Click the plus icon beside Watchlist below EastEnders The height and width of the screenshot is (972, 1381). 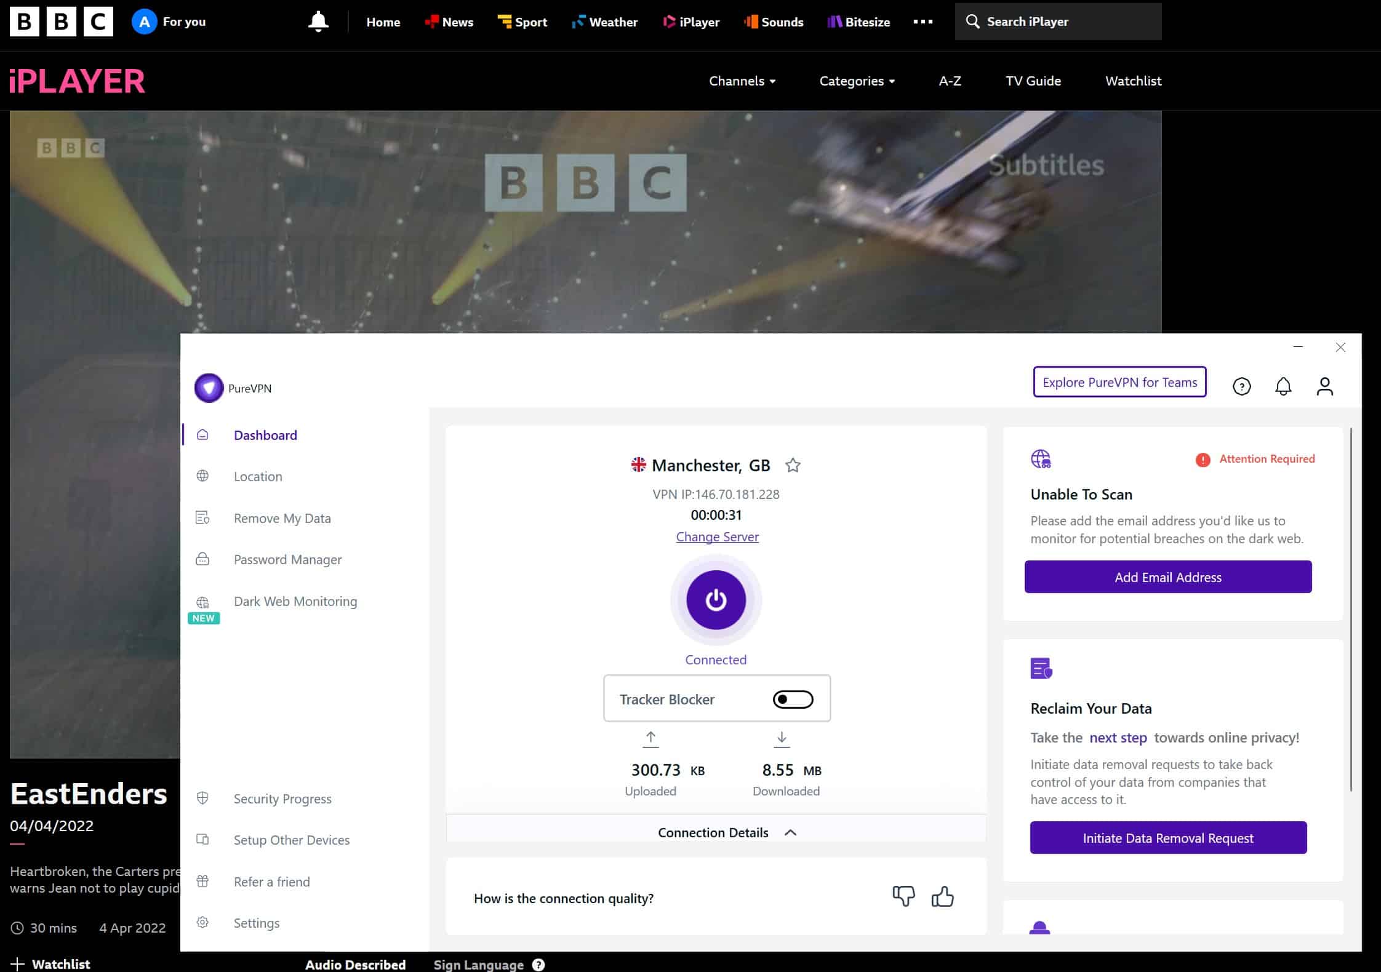point(18,964)
